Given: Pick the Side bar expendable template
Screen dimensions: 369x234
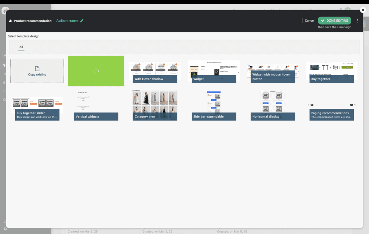Looking at the screenshot, I should [x=214, y=105].
